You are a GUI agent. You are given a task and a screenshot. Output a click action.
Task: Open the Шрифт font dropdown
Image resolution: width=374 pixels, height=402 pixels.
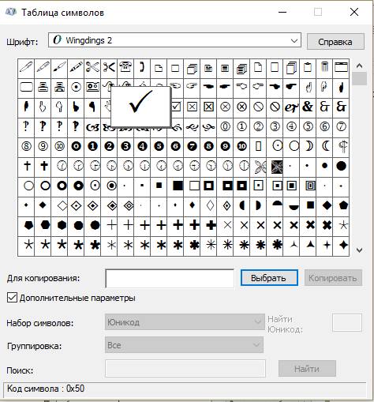point(174,40)
